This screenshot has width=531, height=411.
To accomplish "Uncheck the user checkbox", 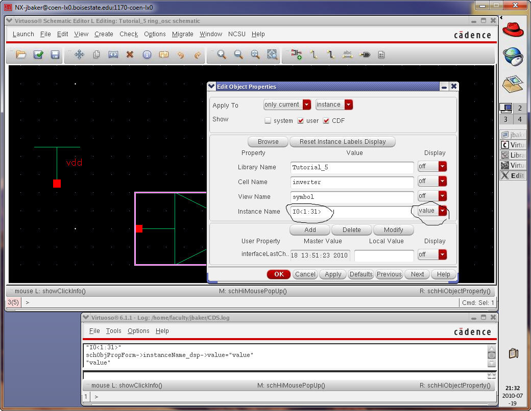I will [301, 121].
